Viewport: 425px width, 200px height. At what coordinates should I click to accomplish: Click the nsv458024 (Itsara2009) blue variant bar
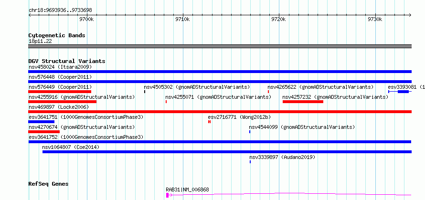(220, 72)
